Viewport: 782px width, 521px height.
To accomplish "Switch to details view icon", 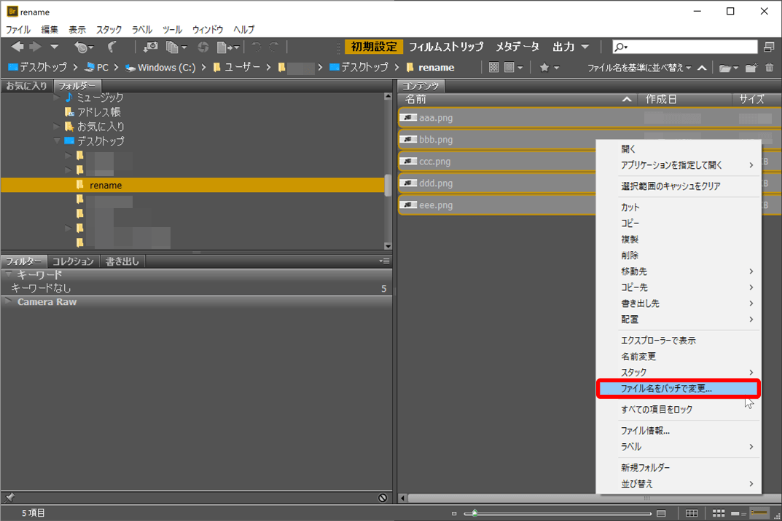I will (x=738, y=513).
